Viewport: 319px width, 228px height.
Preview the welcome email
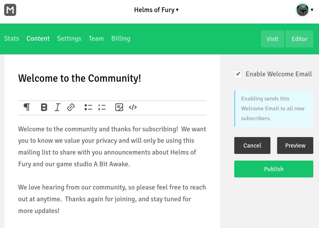point(295,145)
